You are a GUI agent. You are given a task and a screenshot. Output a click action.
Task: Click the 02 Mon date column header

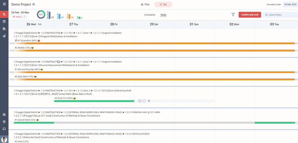pos(234,24)
